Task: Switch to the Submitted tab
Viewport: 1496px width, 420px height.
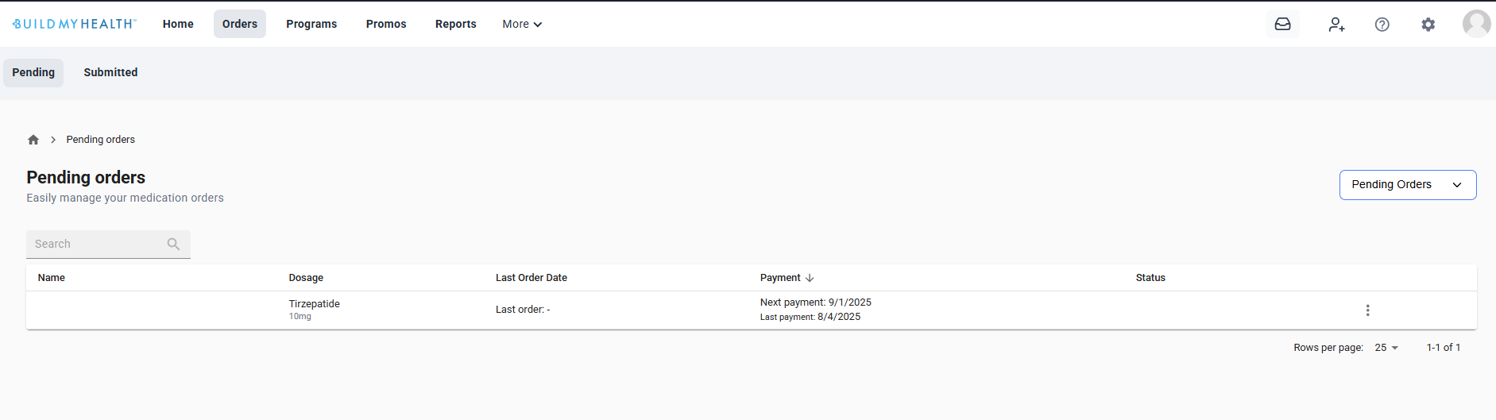Action: coord(110,72)
